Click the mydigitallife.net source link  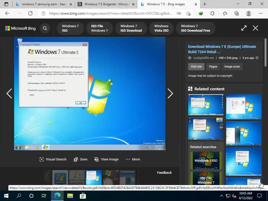click(203, 58)
